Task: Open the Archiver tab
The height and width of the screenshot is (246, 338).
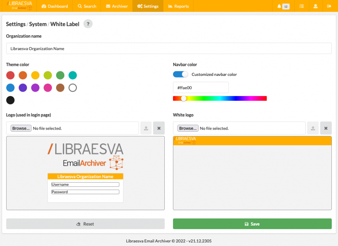Action: tap(117, 6)
